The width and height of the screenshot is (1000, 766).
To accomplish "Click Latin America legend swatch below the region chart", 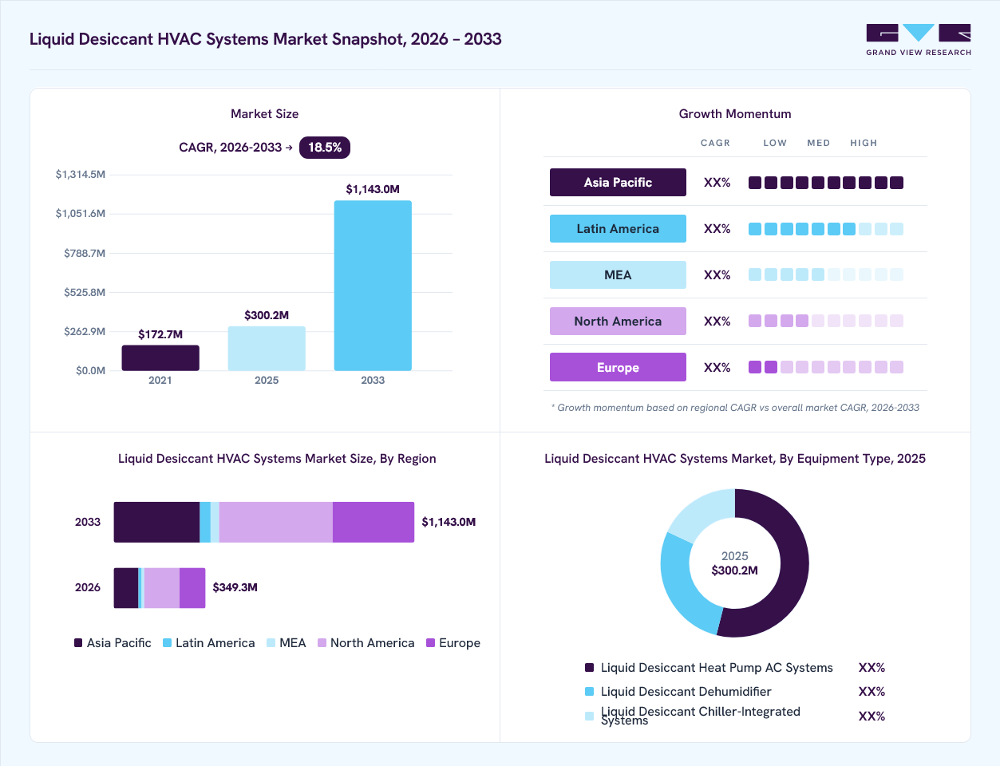I will 167,643.
